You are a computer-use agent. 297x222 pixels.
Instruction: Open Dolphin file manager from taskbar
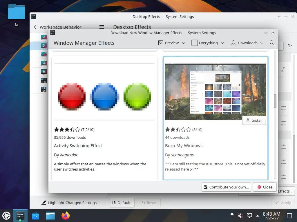pyautogui.click(x=50, y=216)
